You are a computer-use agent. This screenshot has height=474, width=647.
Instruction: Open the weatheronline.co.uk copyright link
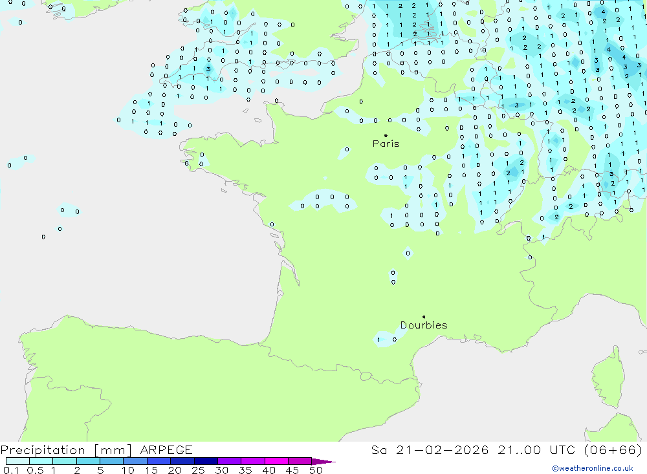click(x=593, y=468)
